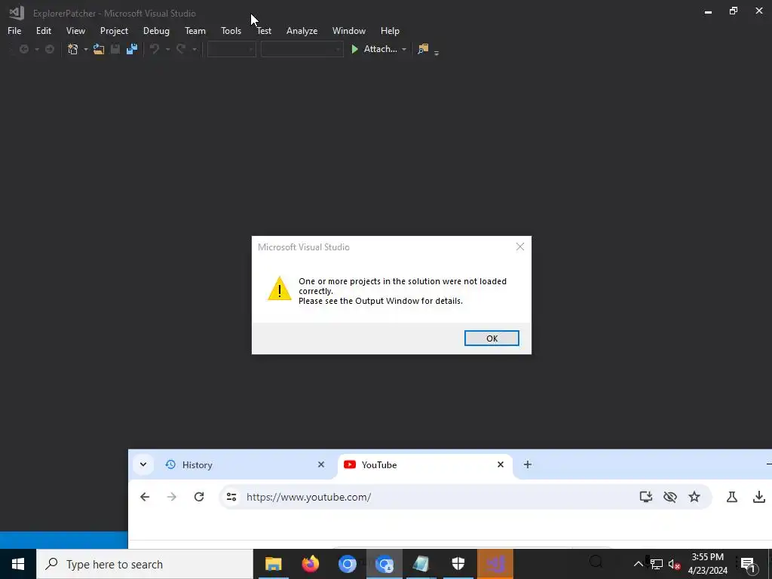Open the View menu

[x=75, y=30]
